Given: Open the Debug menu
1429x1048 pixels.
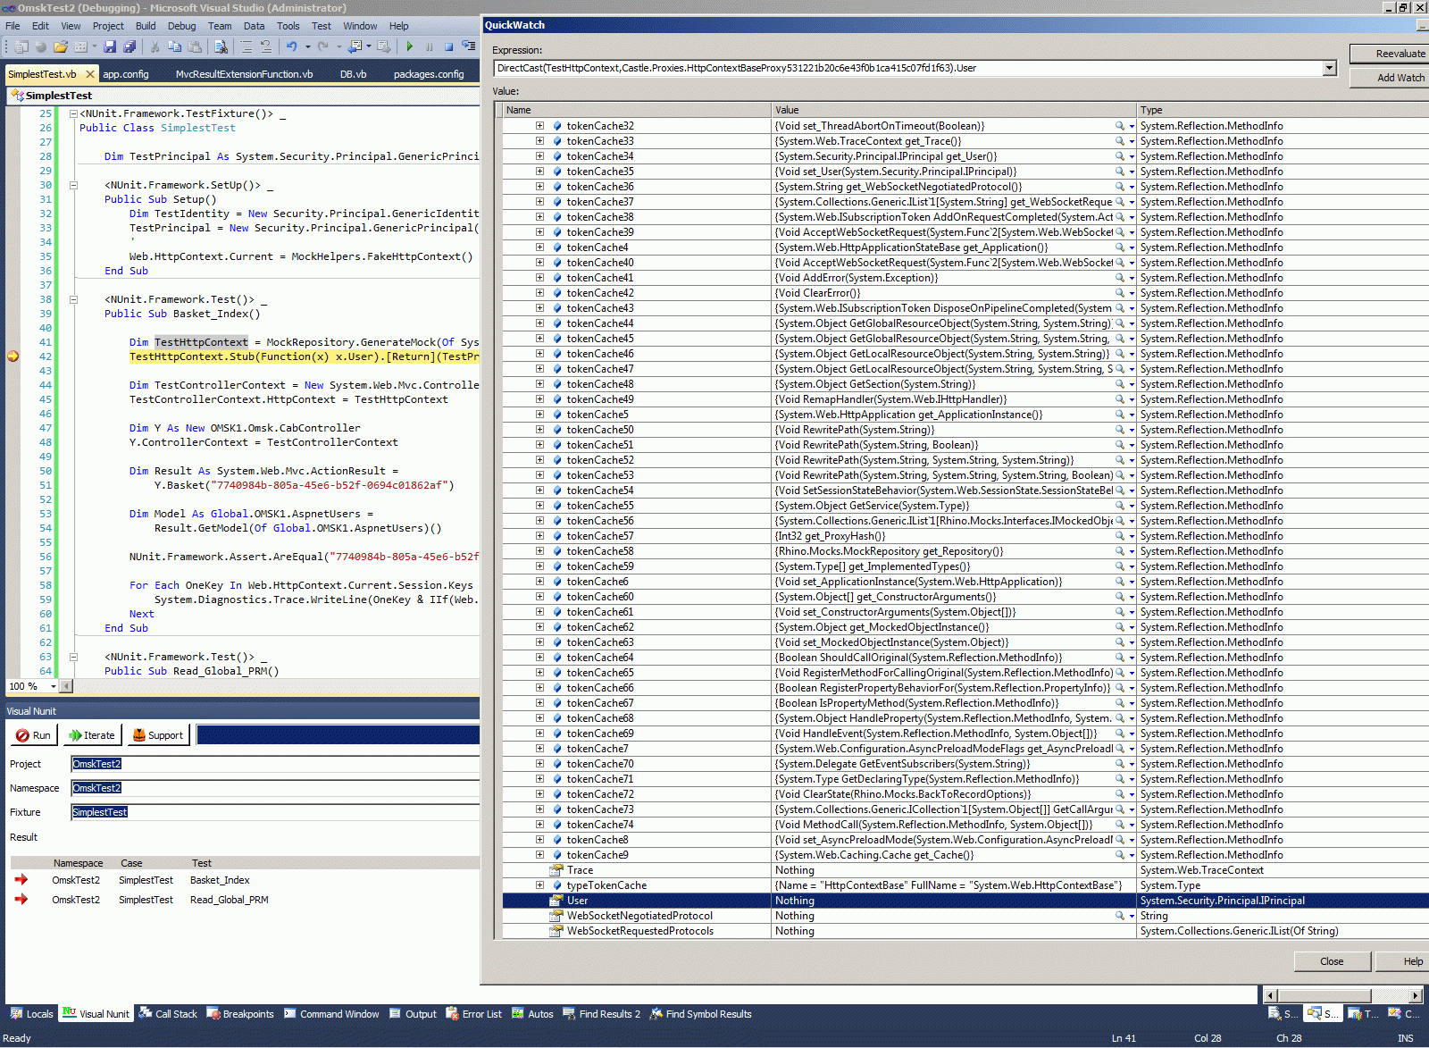Looking at the screenshot, I should click(x=181, y=26).
